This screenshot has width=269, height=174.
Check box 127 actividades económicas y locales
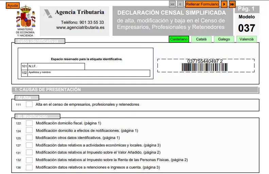(x=29, y=145)
